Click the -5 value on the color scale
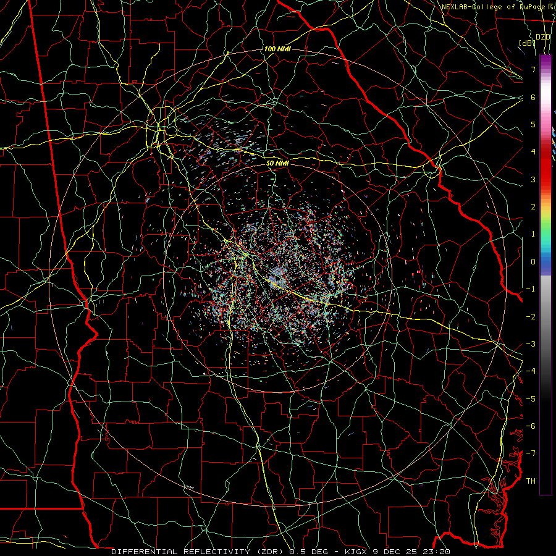The image size is (556, 556). click(x=531, y=399)
